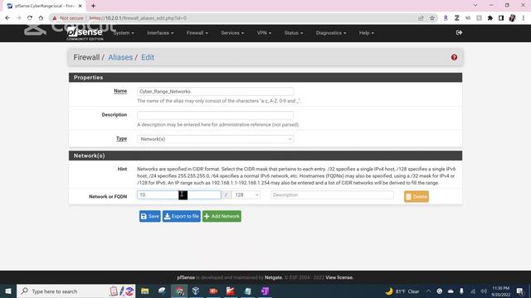Open the red camera recorder taskbar icon
Screen dimensions: 531x298
click(213, 291)
